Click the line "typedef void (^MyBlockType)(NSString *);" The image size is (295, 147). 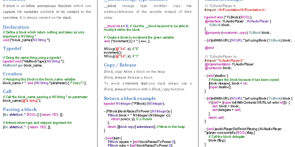tap(34, 61)
